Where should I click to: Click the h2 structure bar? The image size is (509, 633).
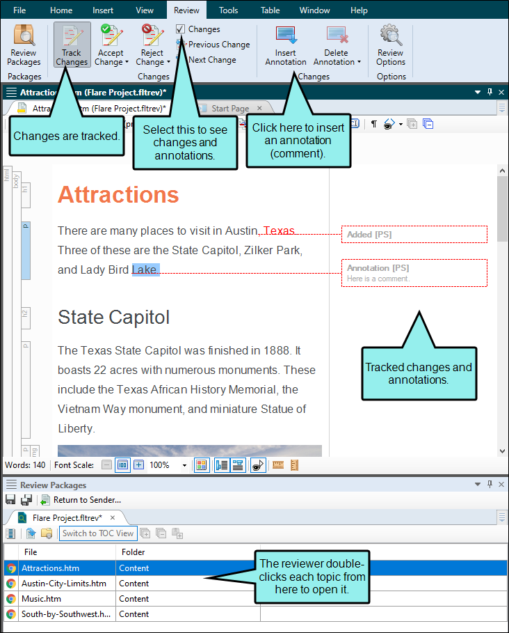[x=26, y=318]
